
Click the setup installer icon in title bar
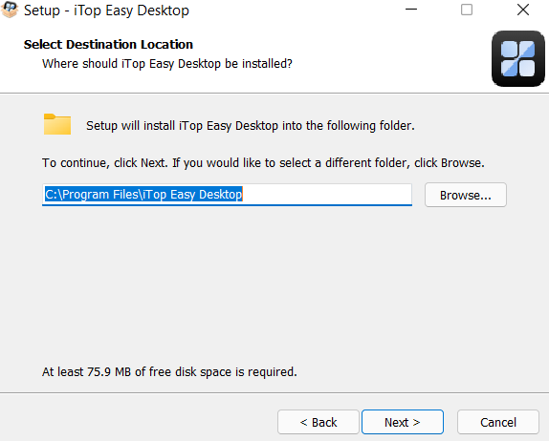[x=10, y=10]
